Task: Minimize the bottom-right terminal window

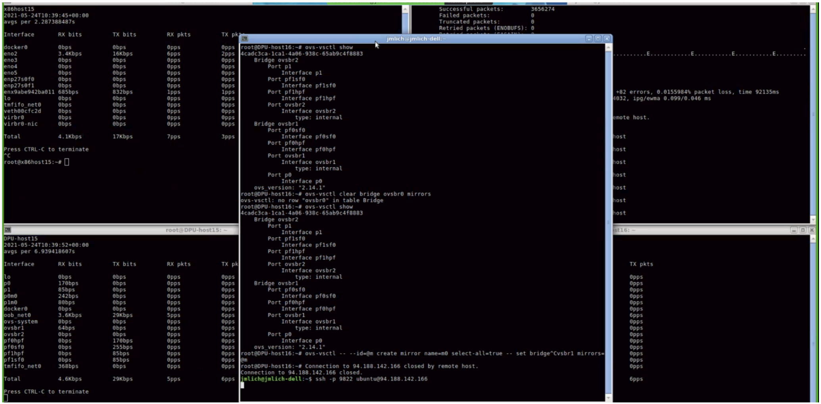Action: pos(794,230)
